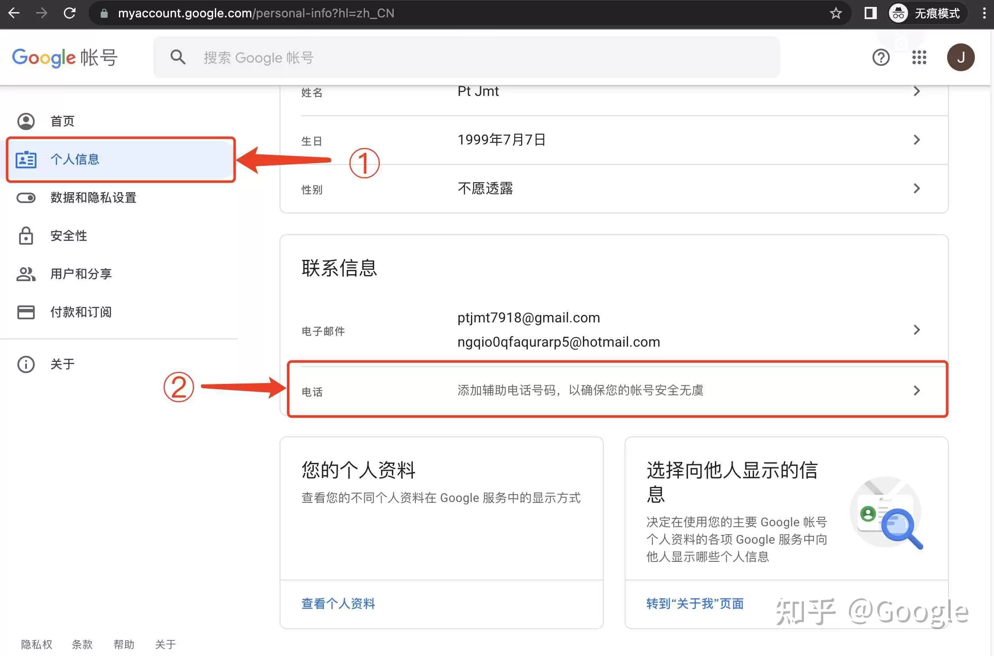
Task: Open 查看个人资料 link
Action: tap(338, 604)
